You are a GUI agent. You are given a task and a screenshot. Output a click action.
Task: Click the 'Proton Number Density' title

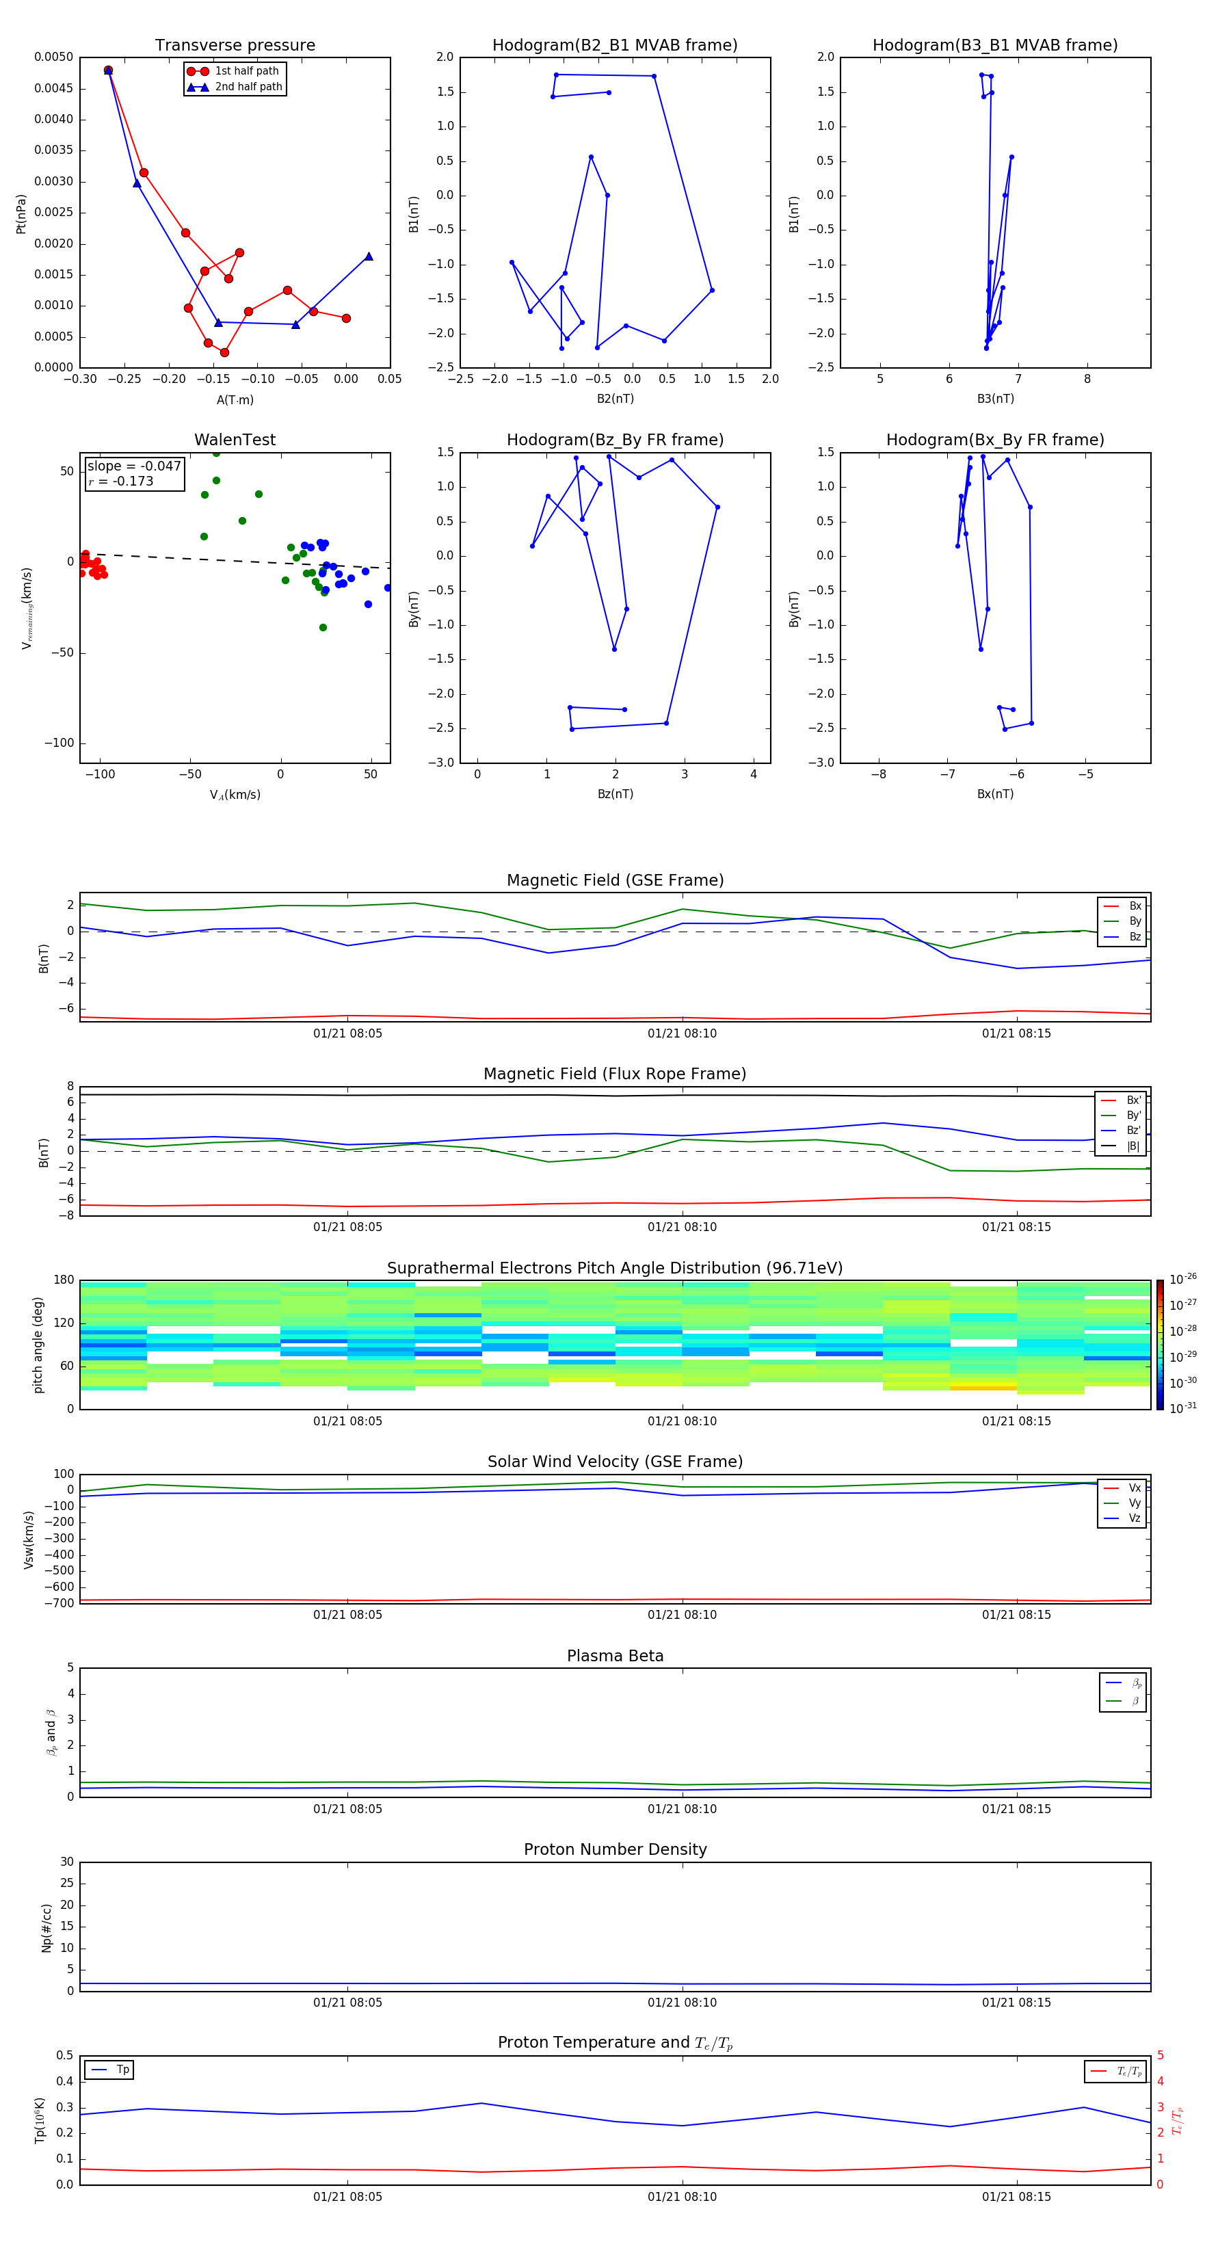click(615, 1849)
